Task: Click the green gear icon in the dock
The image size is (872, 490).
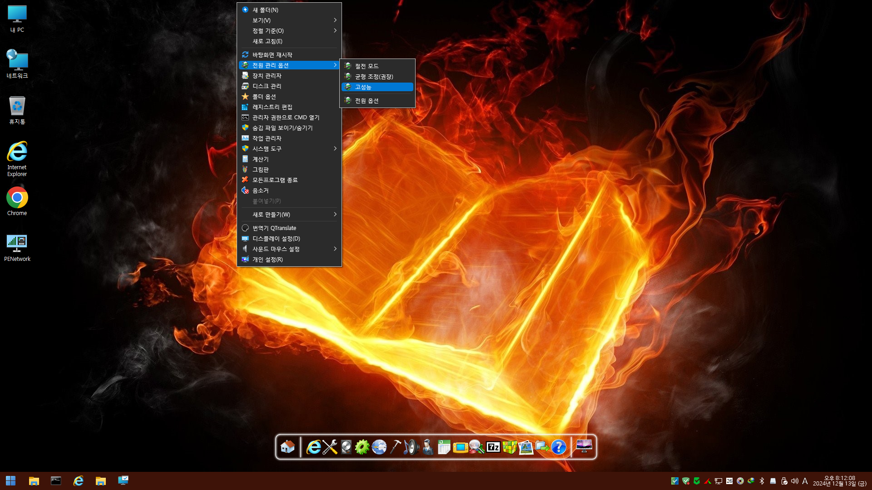Action: pos(362,447)
